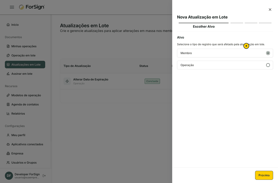Viewport: 278px width, 183px height.
Task: Click the Developer ForSign user name
Action: click(27, 174)
